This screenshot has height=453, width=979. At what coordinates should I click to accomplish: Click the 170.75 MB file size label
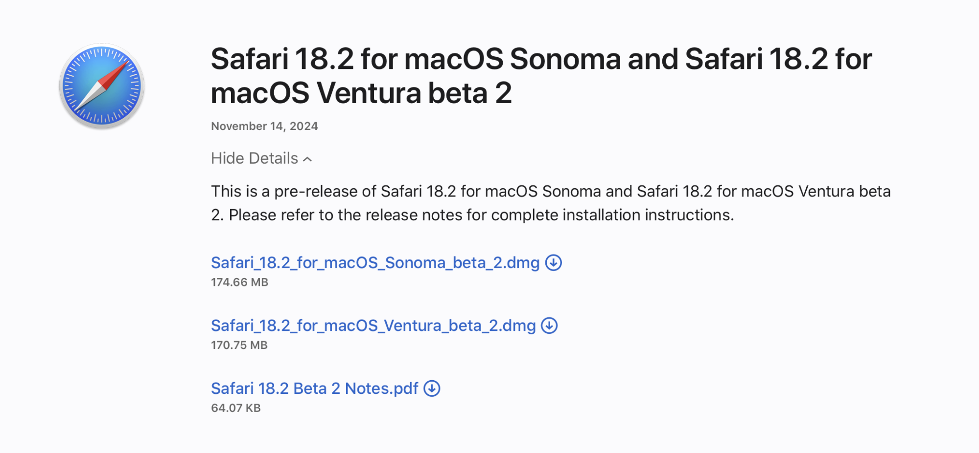pyautogui.click(x=239, y=345)
